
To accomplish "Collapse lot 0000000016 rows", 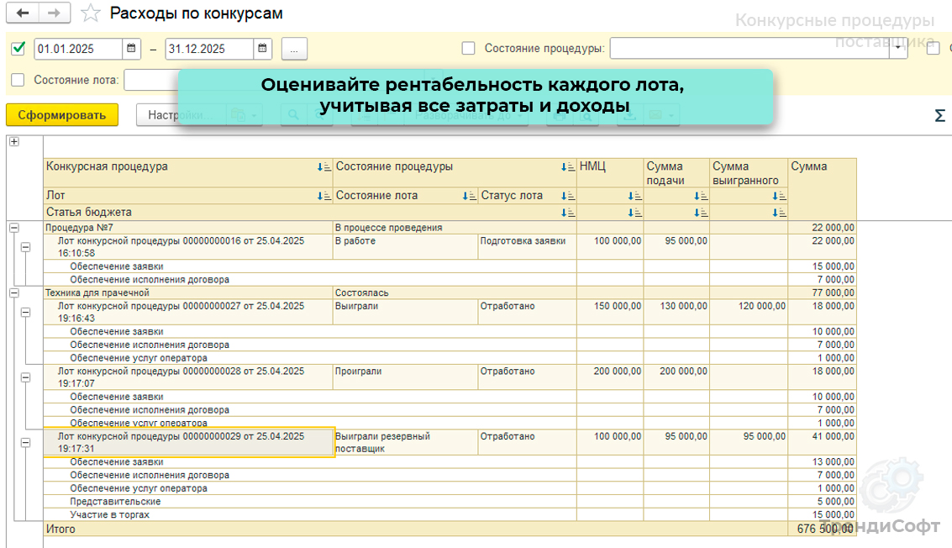I will tap(25, 247).
